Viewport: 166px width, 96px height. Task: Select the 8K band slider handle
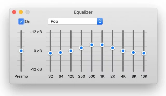point(133,52)
